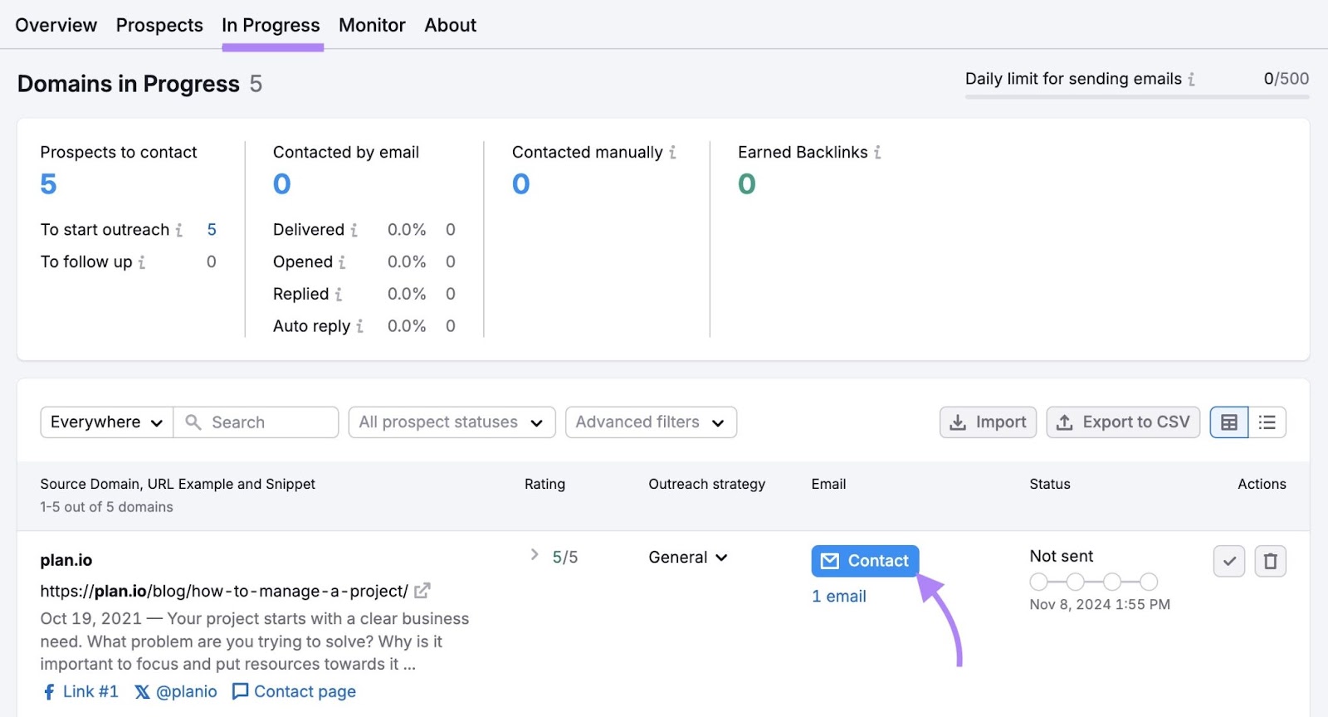Image resolution: width=1328 pixels, height=717 pixels.
Task: Switch to detailed table view
Action: pyautogui.click(x=1229, y=422)
